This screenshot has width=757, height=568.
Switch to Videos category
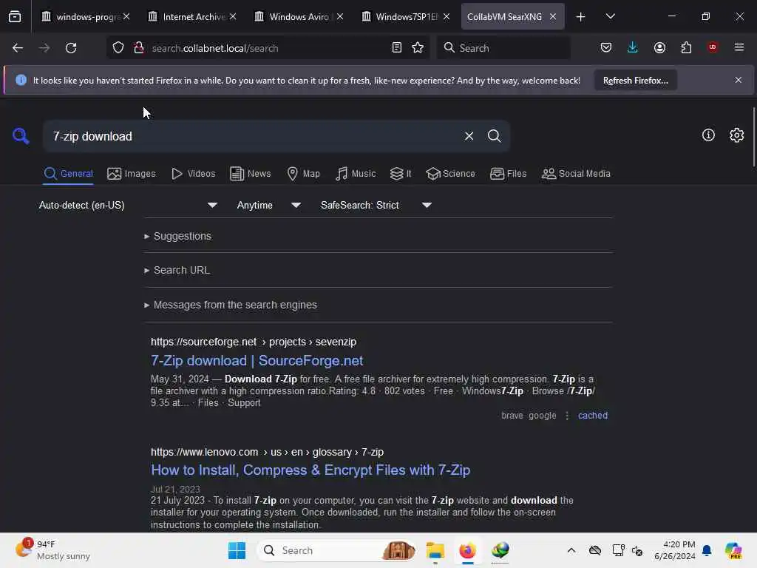pos(193,174)
